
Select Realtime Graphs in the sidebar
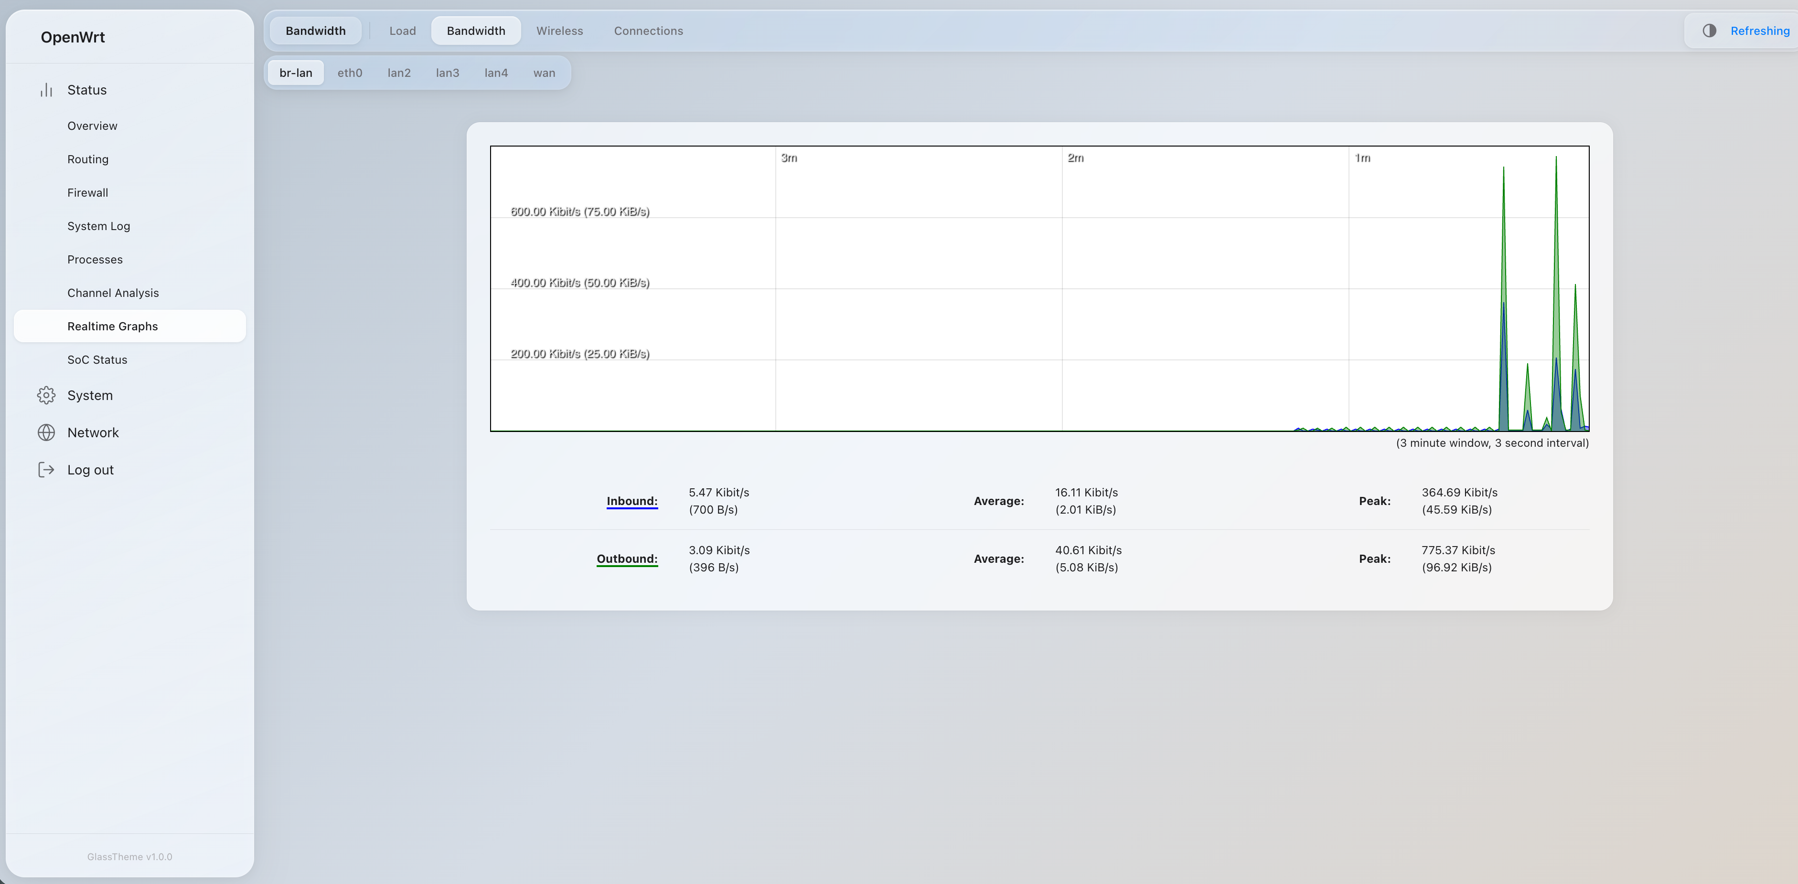[x=130, y=326]
